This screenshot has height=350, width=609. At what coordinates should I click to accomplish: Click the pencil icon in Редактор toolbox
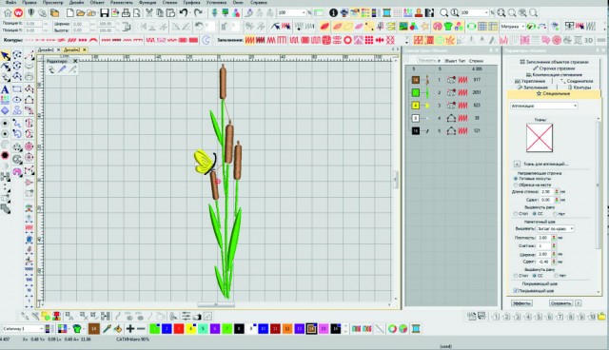coord(62,69)
